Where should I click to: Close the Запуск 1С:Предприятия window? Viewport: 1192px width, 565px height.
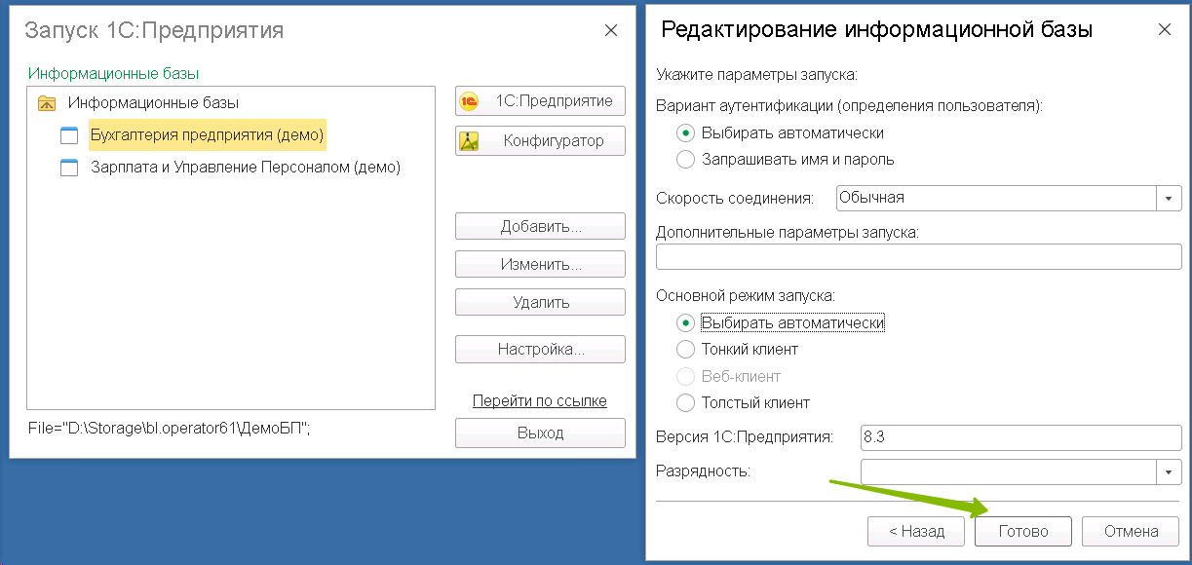pos(611,30)
